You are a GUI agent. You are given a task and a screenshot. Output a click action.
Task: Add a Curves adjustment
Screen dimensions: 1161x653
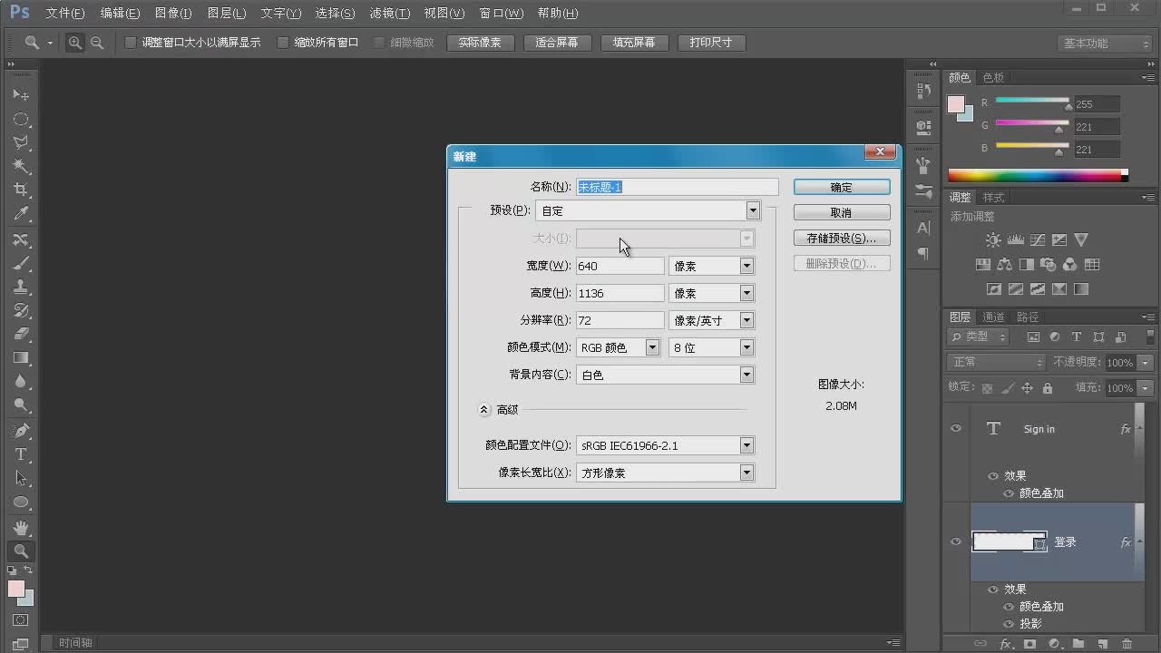1038,240
